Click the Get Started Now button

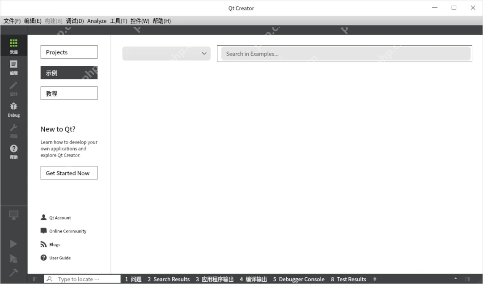[68, 173]
